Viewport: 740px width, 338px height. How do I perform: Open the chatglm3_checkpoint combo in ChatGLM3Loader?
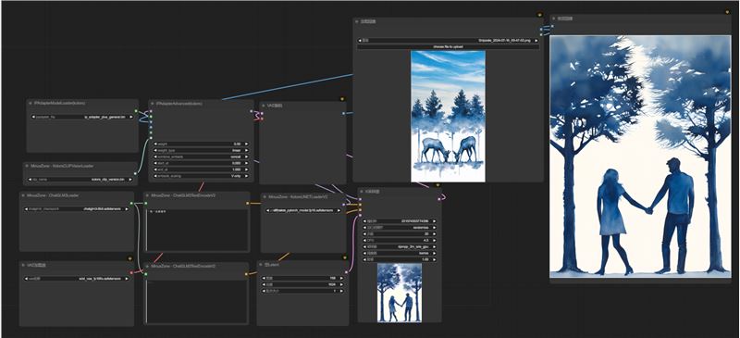[x=77, y=208]
